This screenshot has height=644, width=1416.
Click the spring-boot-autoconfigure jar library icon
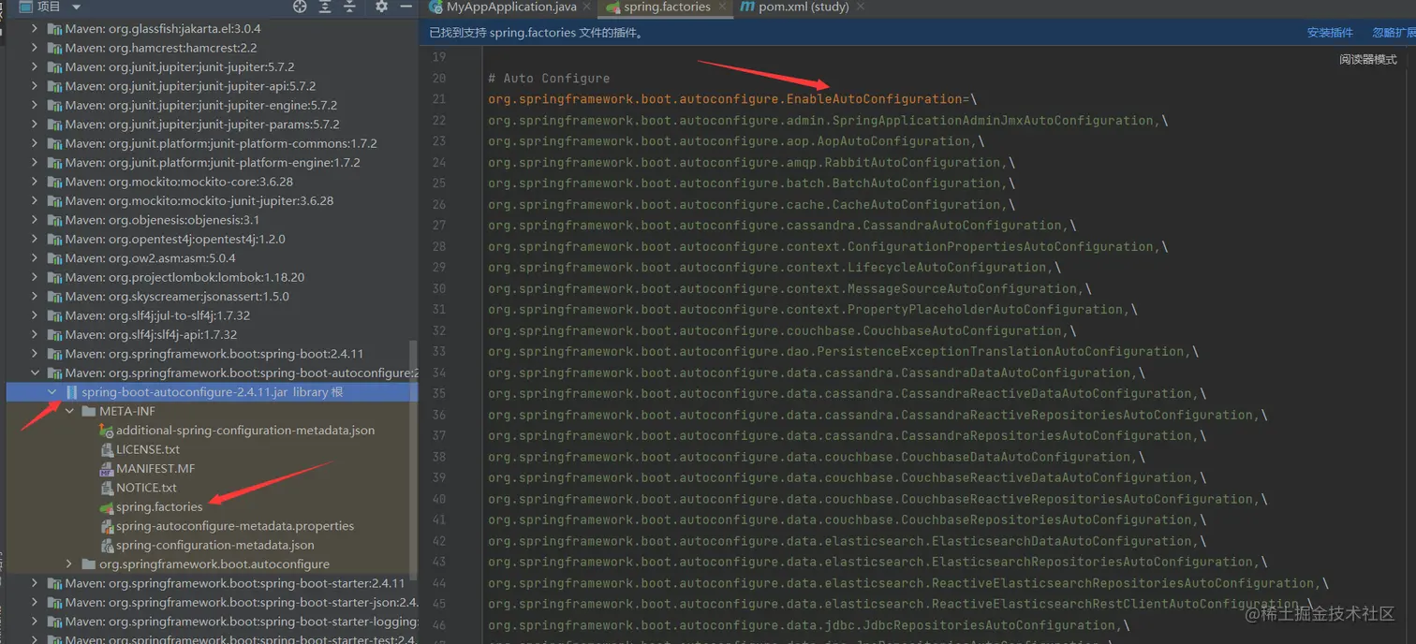(x=72, y=392)
